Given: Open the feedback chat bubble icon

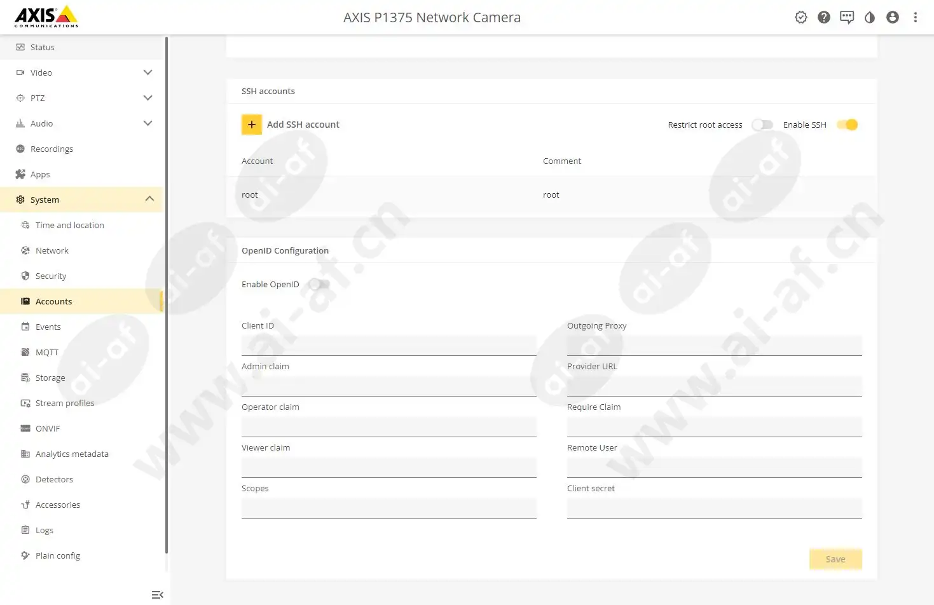Looking at the screenshot, I should (847, 17).
